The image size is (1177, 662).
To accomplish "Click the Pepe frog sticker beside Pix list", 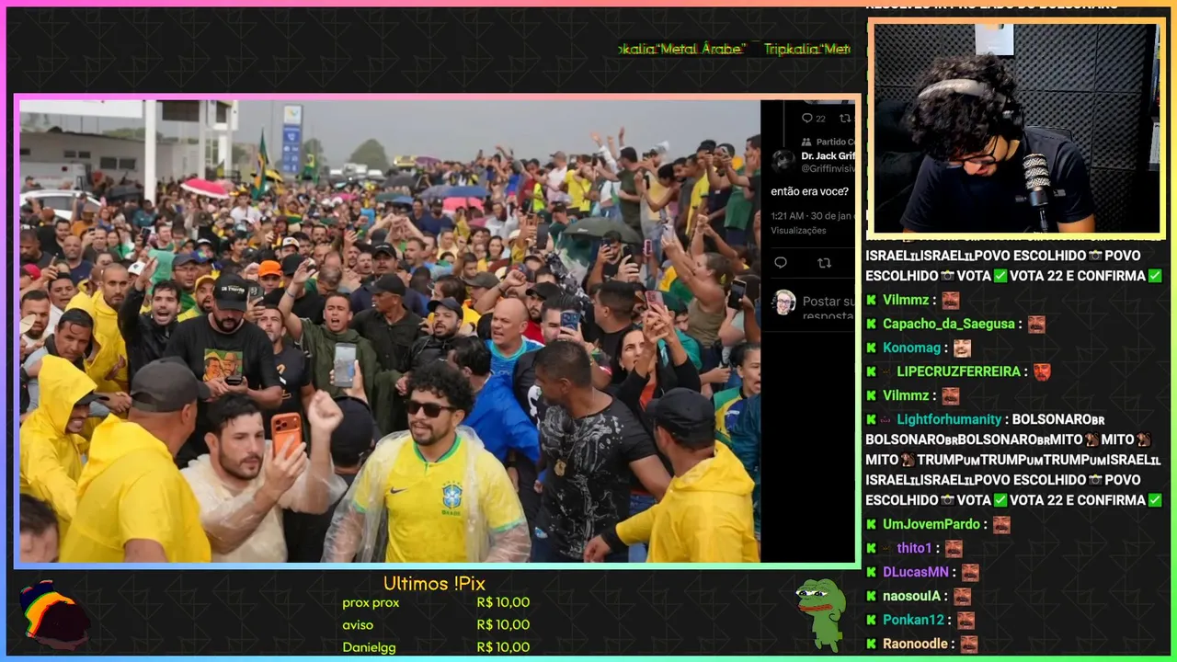I will point(821,613).
